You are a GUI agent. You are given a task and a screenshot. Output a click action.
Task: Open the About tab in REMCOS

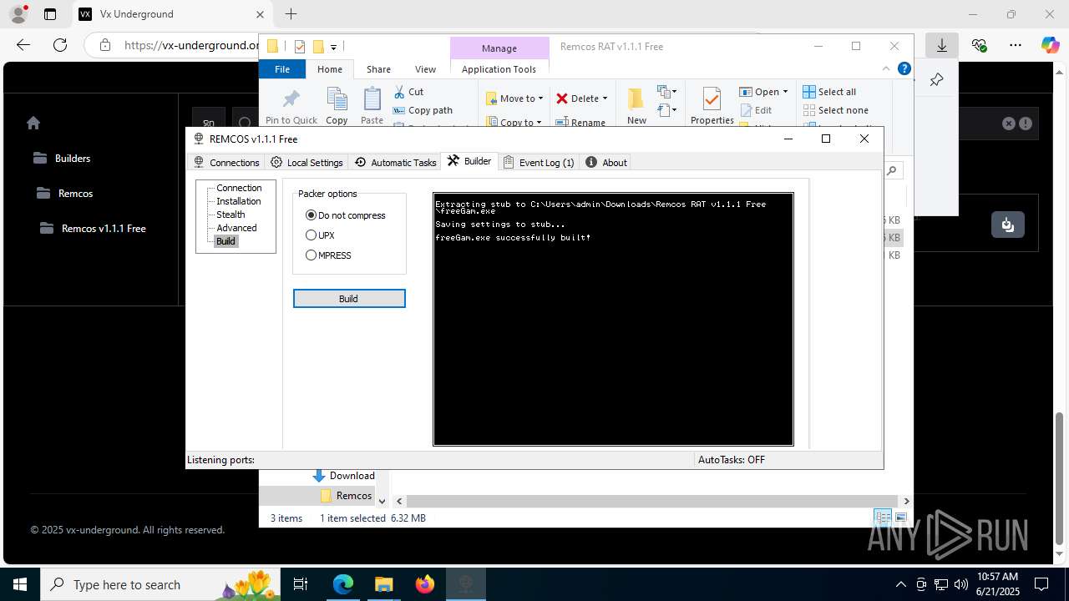(606, 163)
